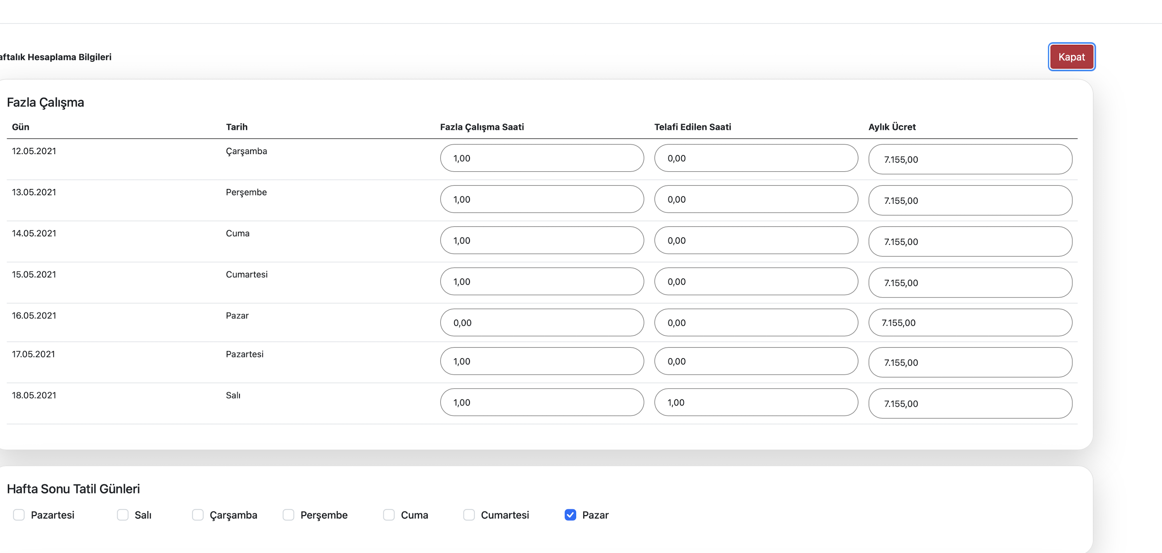
Task: Uncheck the Pazar checkbox
Action: pos(570,515)
